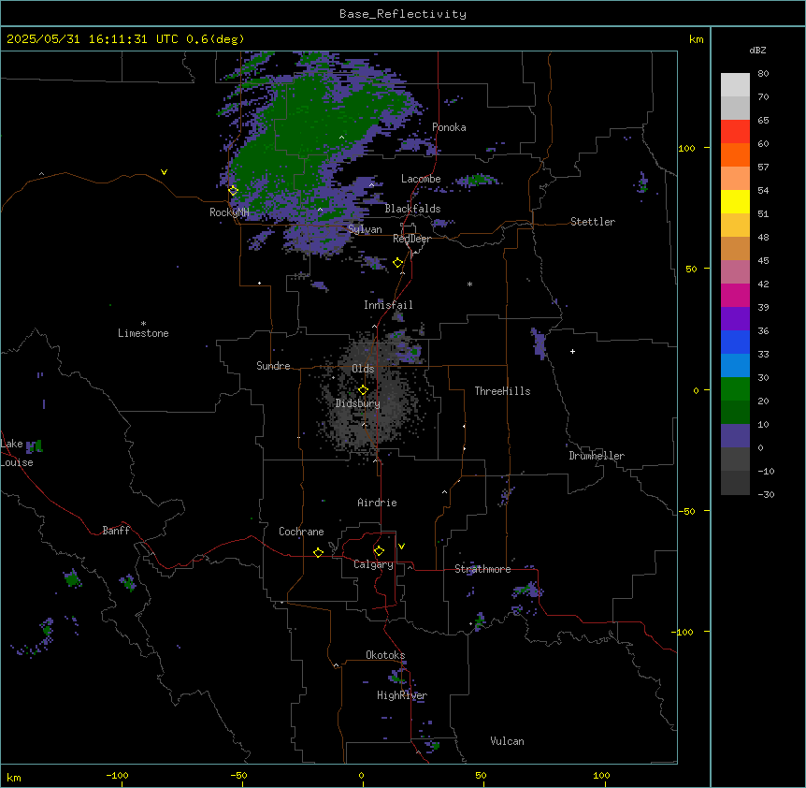The width and height of the screenshot is (806, 788).
Task: Click the yellow diamond marker south of RedDeer
Action: coord(398,263)
